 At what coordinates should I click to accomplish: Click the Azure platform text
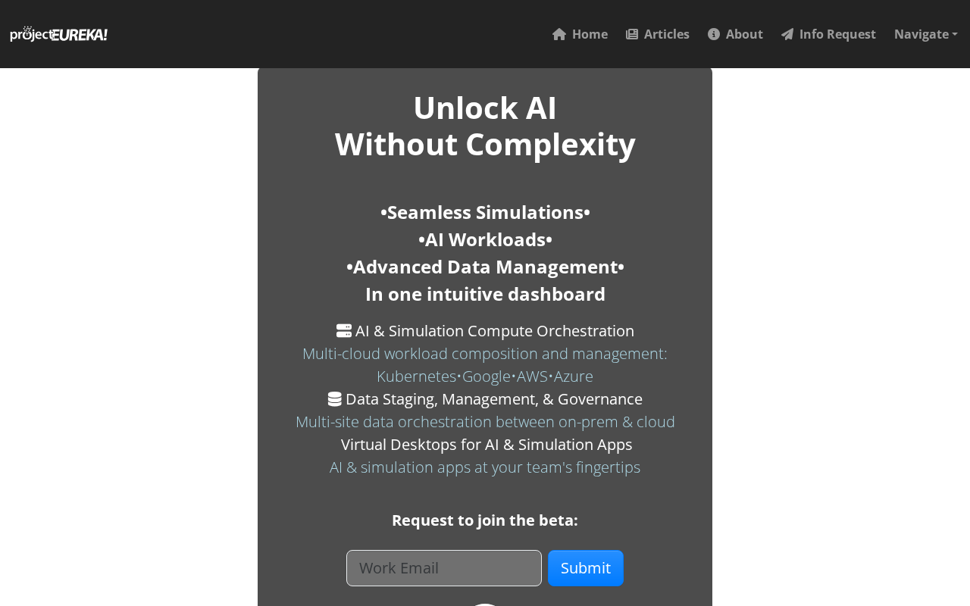tap(574, 376)
